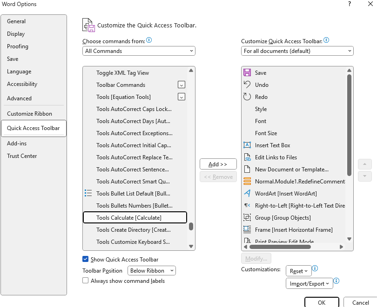Click the Insert Text Box icon
This screenshot has width=377, height=307.
point(247,145)
